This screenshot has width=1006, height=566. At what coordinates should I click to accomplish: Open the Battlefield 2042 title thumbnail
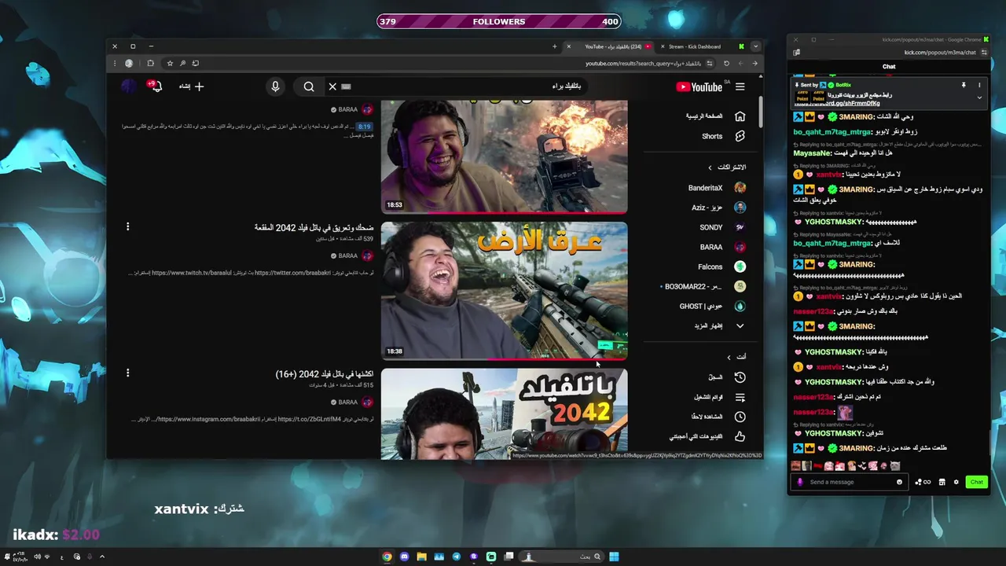click(504, 413)
